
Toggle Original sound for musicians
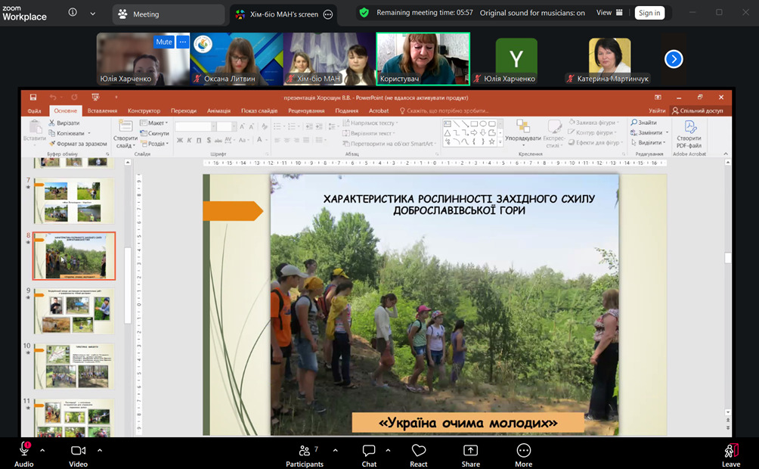coord(532,13)
